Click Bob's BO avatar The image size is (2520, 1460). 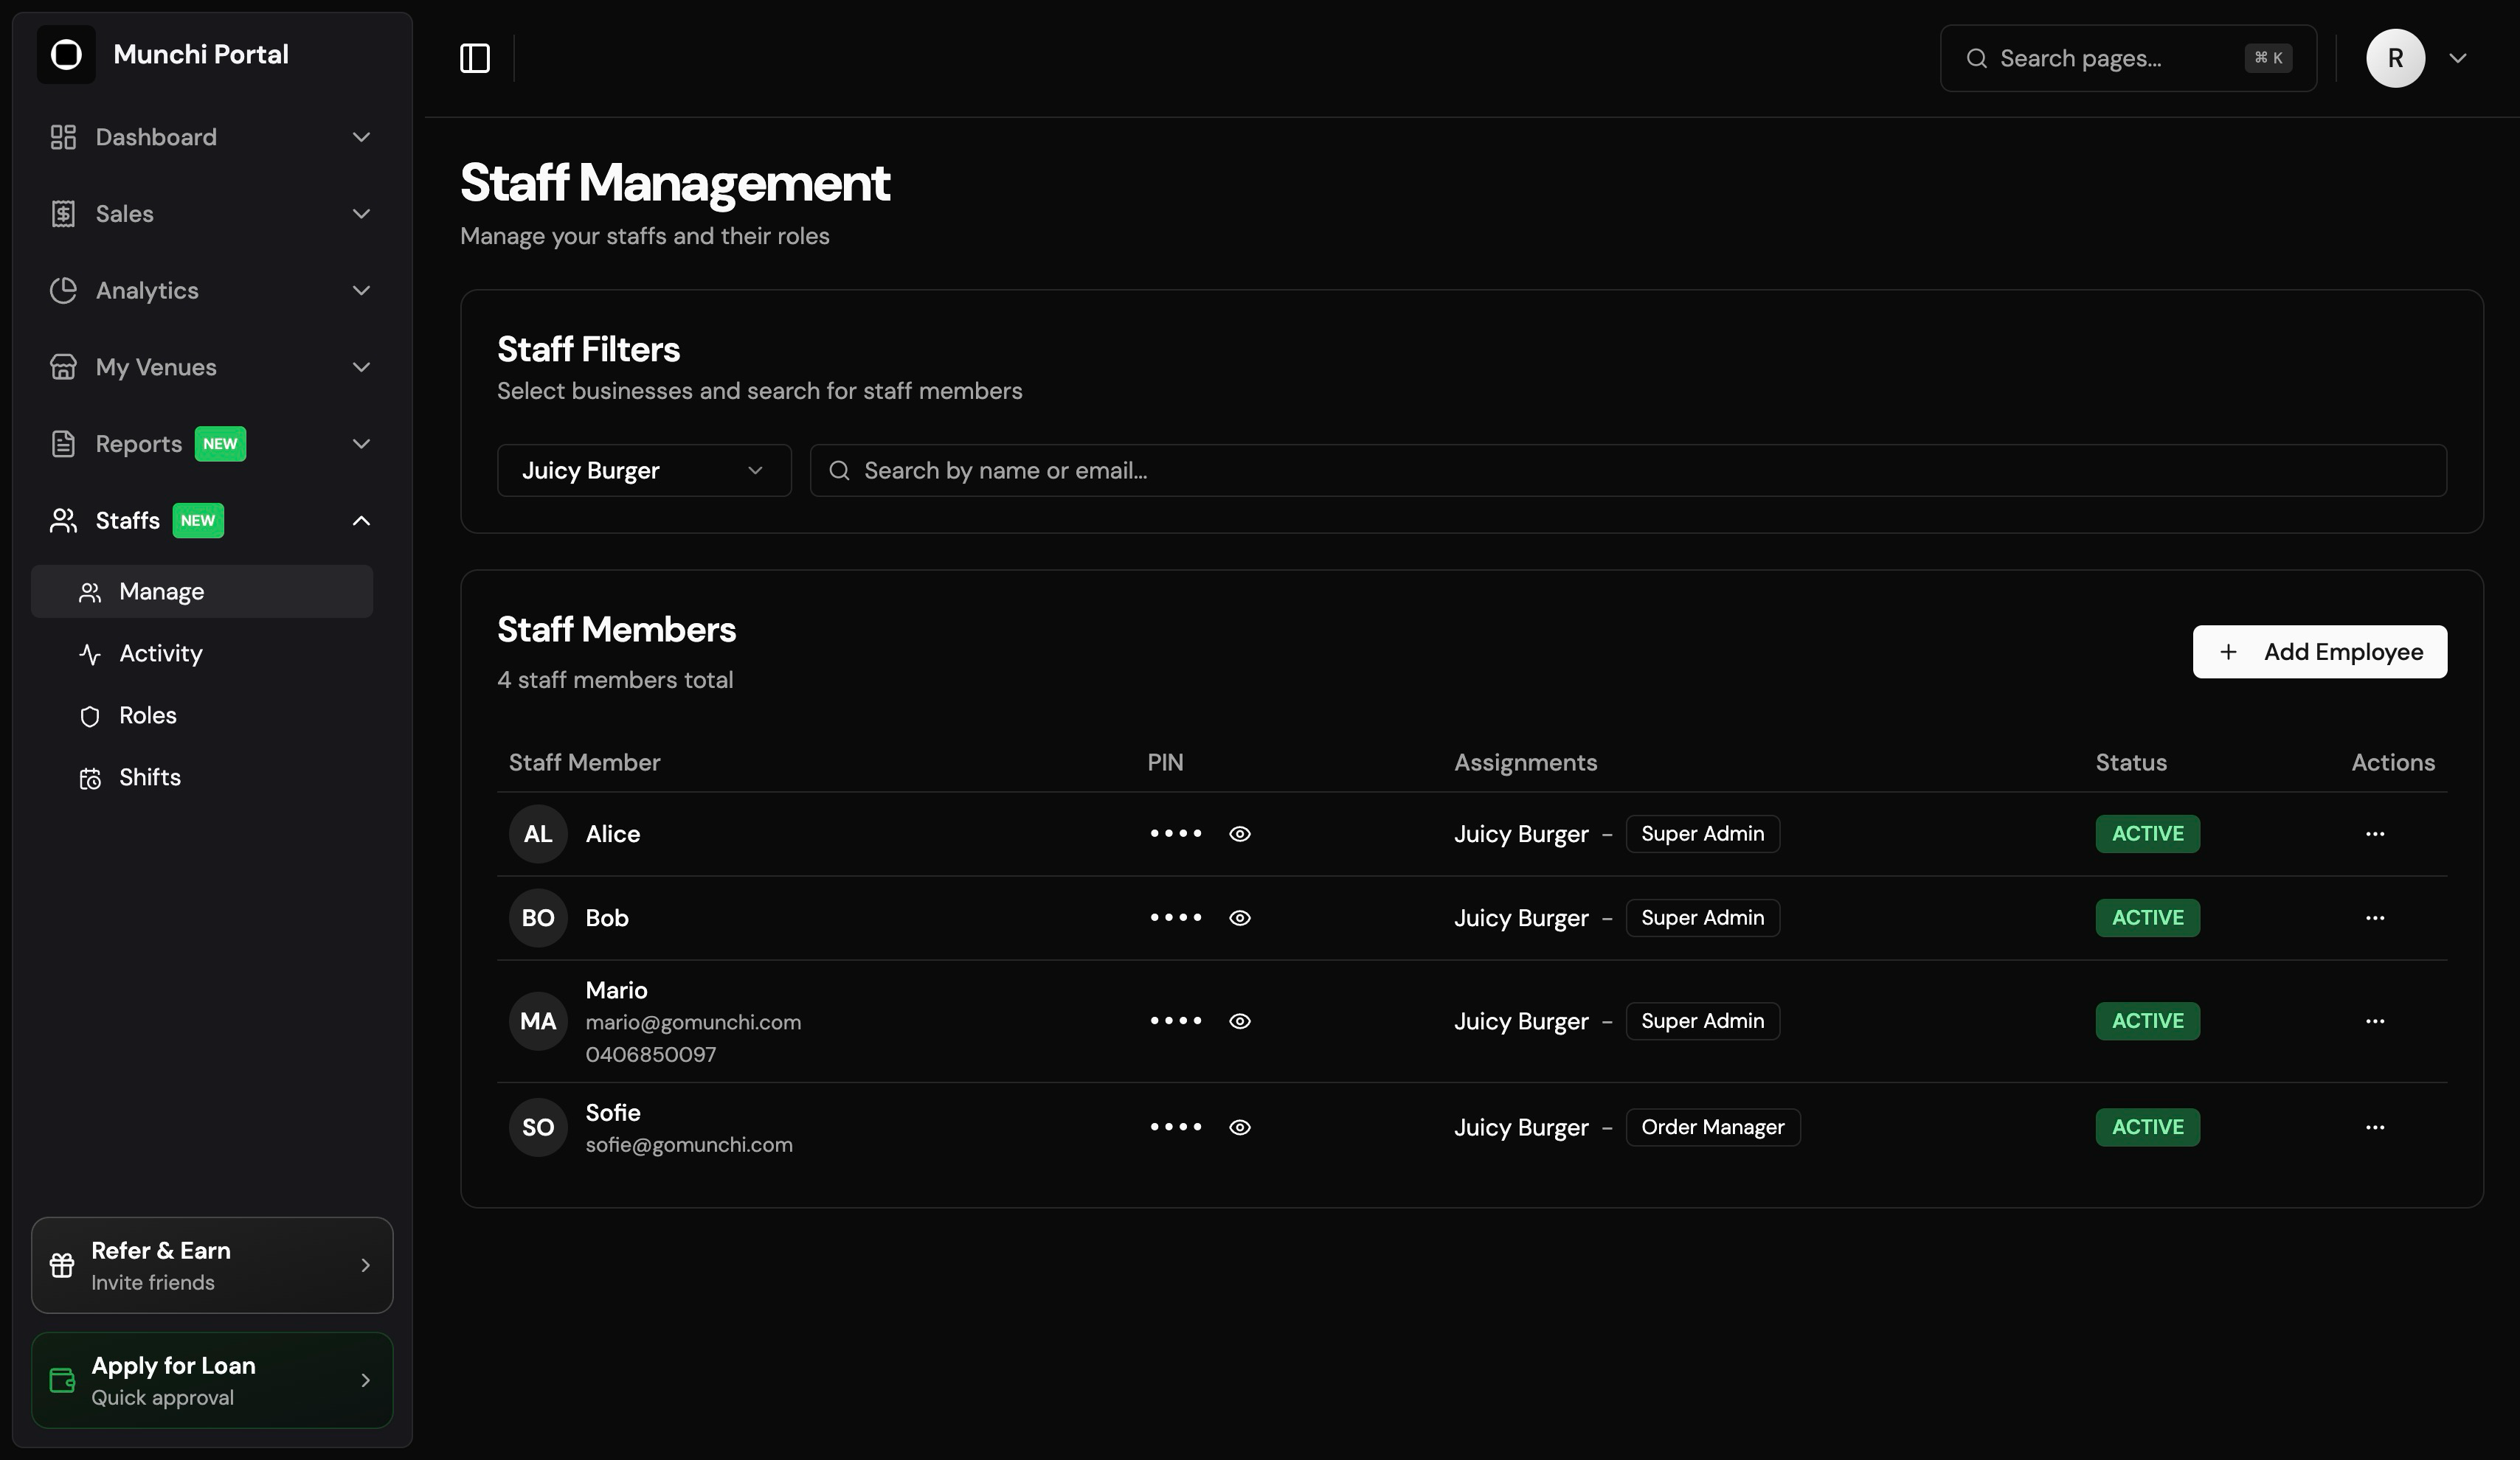coord(538,918)
